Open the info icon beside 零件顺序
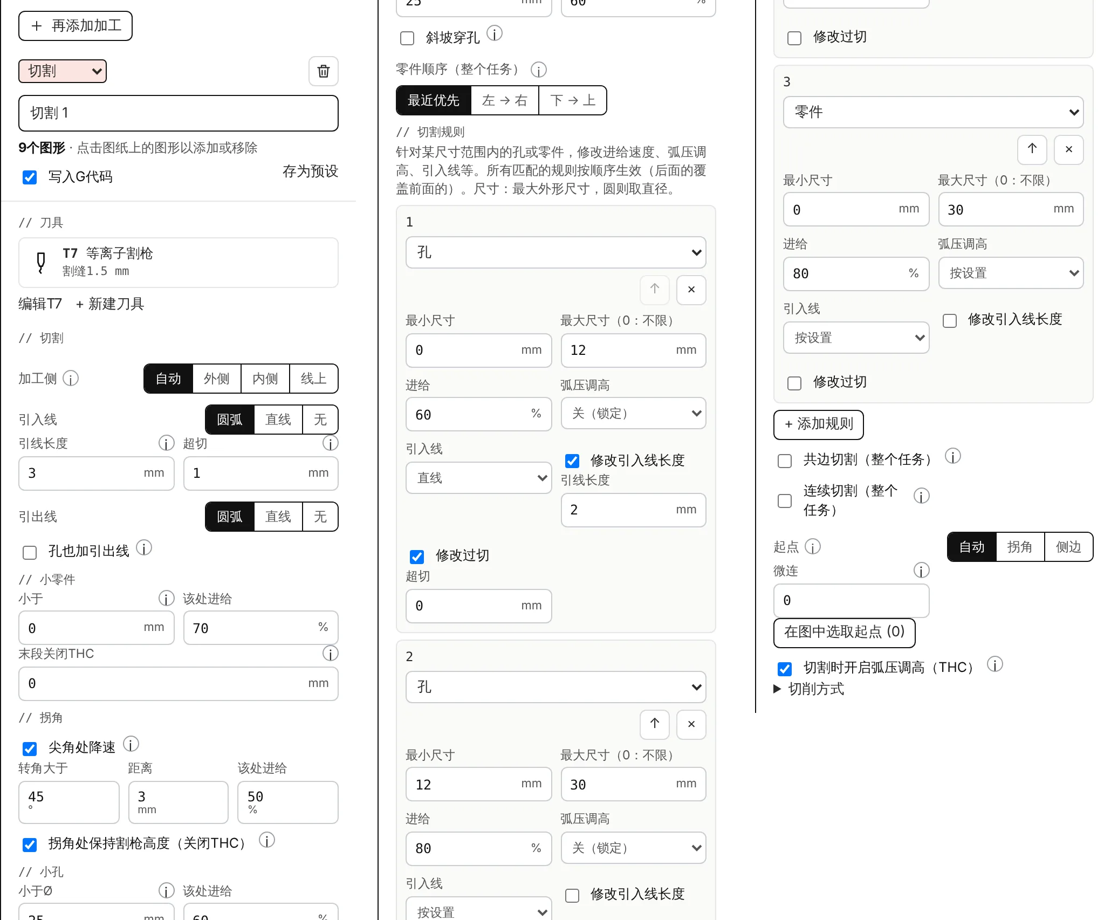The height and width of the screenshot is (920, 1111). click(x=539, y=70)
